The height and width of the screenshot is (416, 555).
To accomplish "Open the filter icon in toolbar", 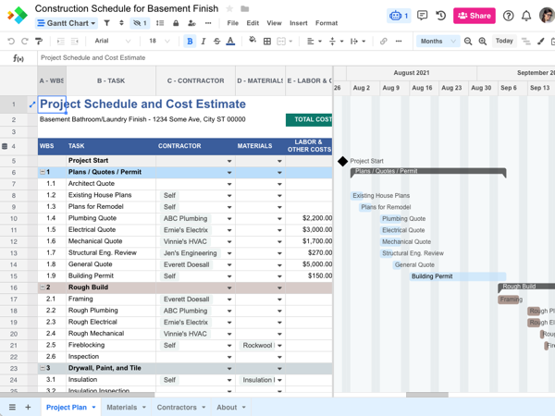I will point(106,23).
